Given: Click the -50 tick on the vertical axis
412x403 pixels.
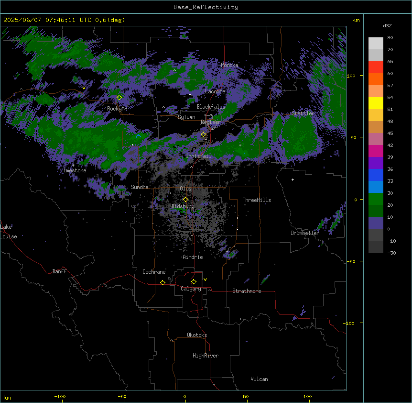Looking at the screenshot, I should tap(351, 261).
